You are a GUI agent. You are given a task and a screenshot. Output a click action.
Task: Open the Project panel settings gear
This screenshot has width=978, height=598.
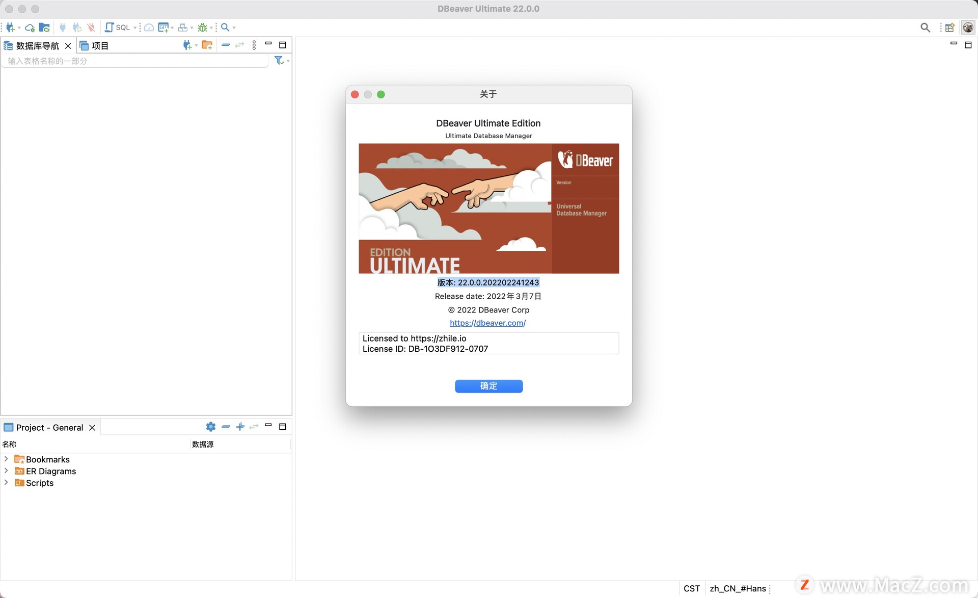pos(210,427)
